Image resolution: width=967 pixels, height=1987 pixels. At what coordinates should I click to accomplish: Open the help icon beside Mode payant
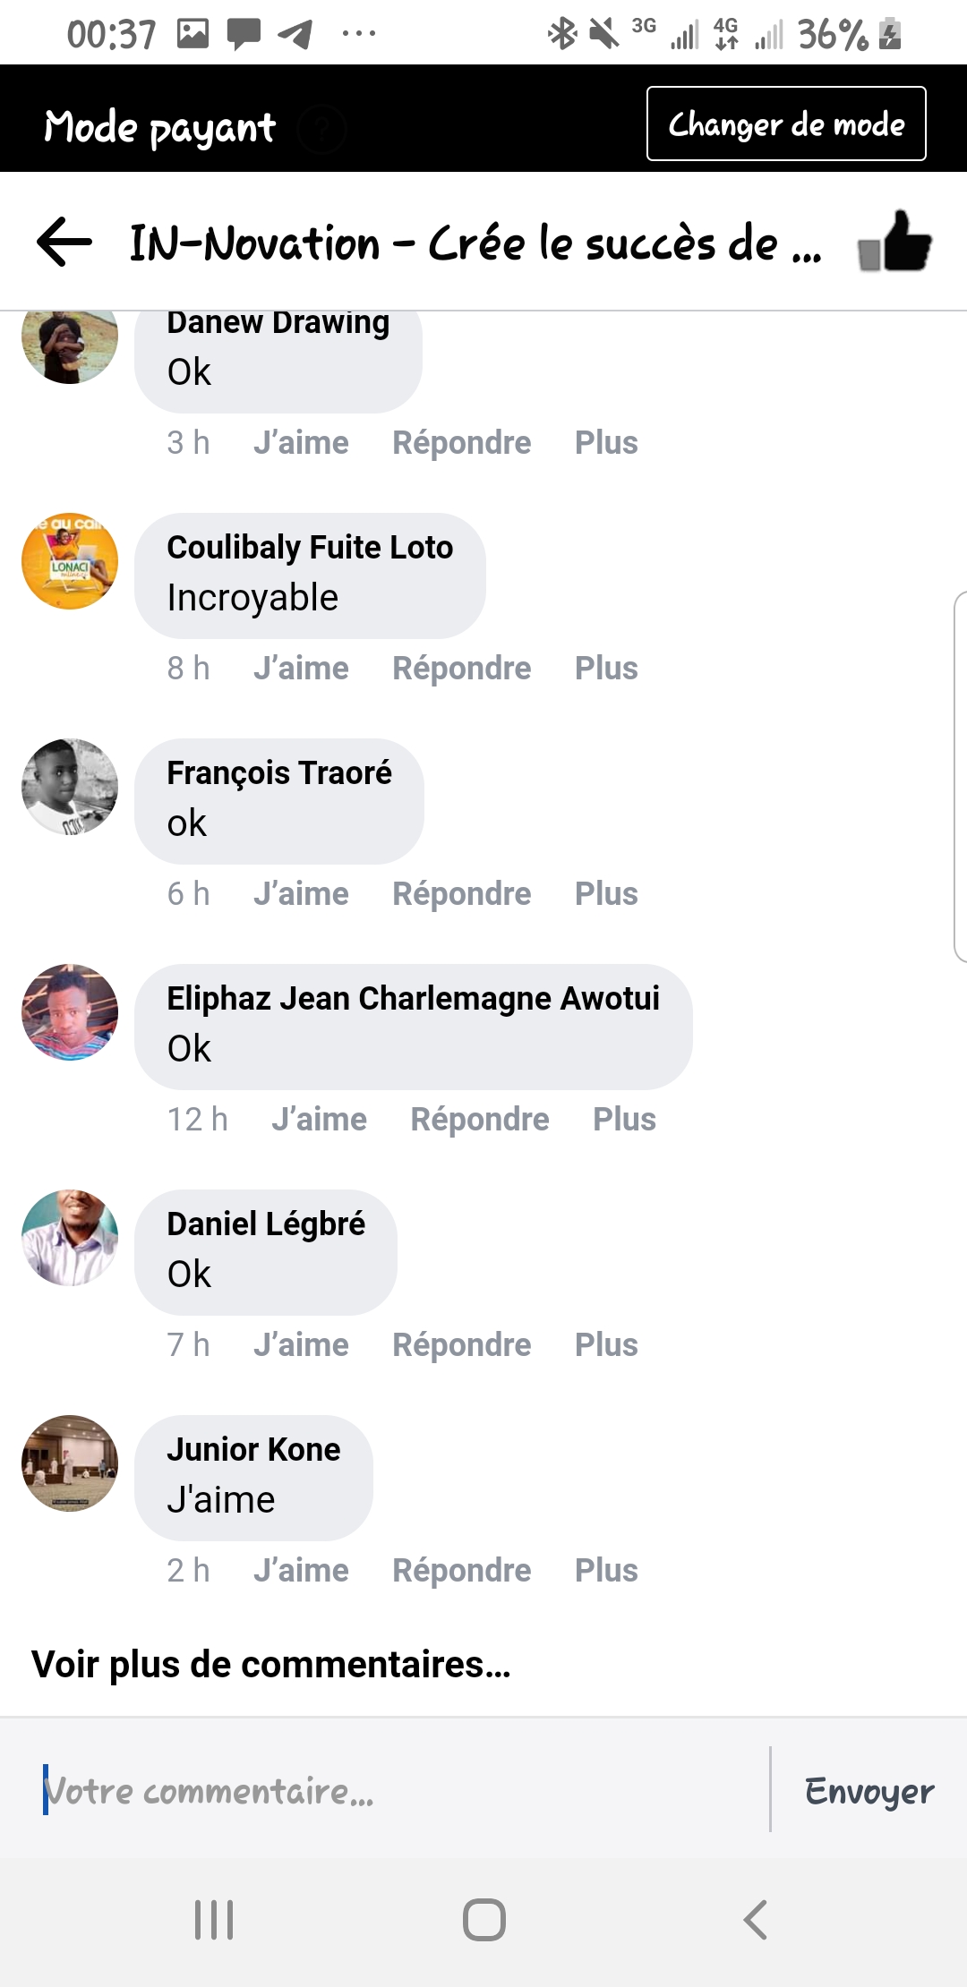click(322, 129)
